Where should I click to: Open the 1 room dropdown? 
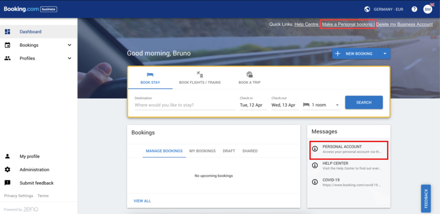click(322, 105)
